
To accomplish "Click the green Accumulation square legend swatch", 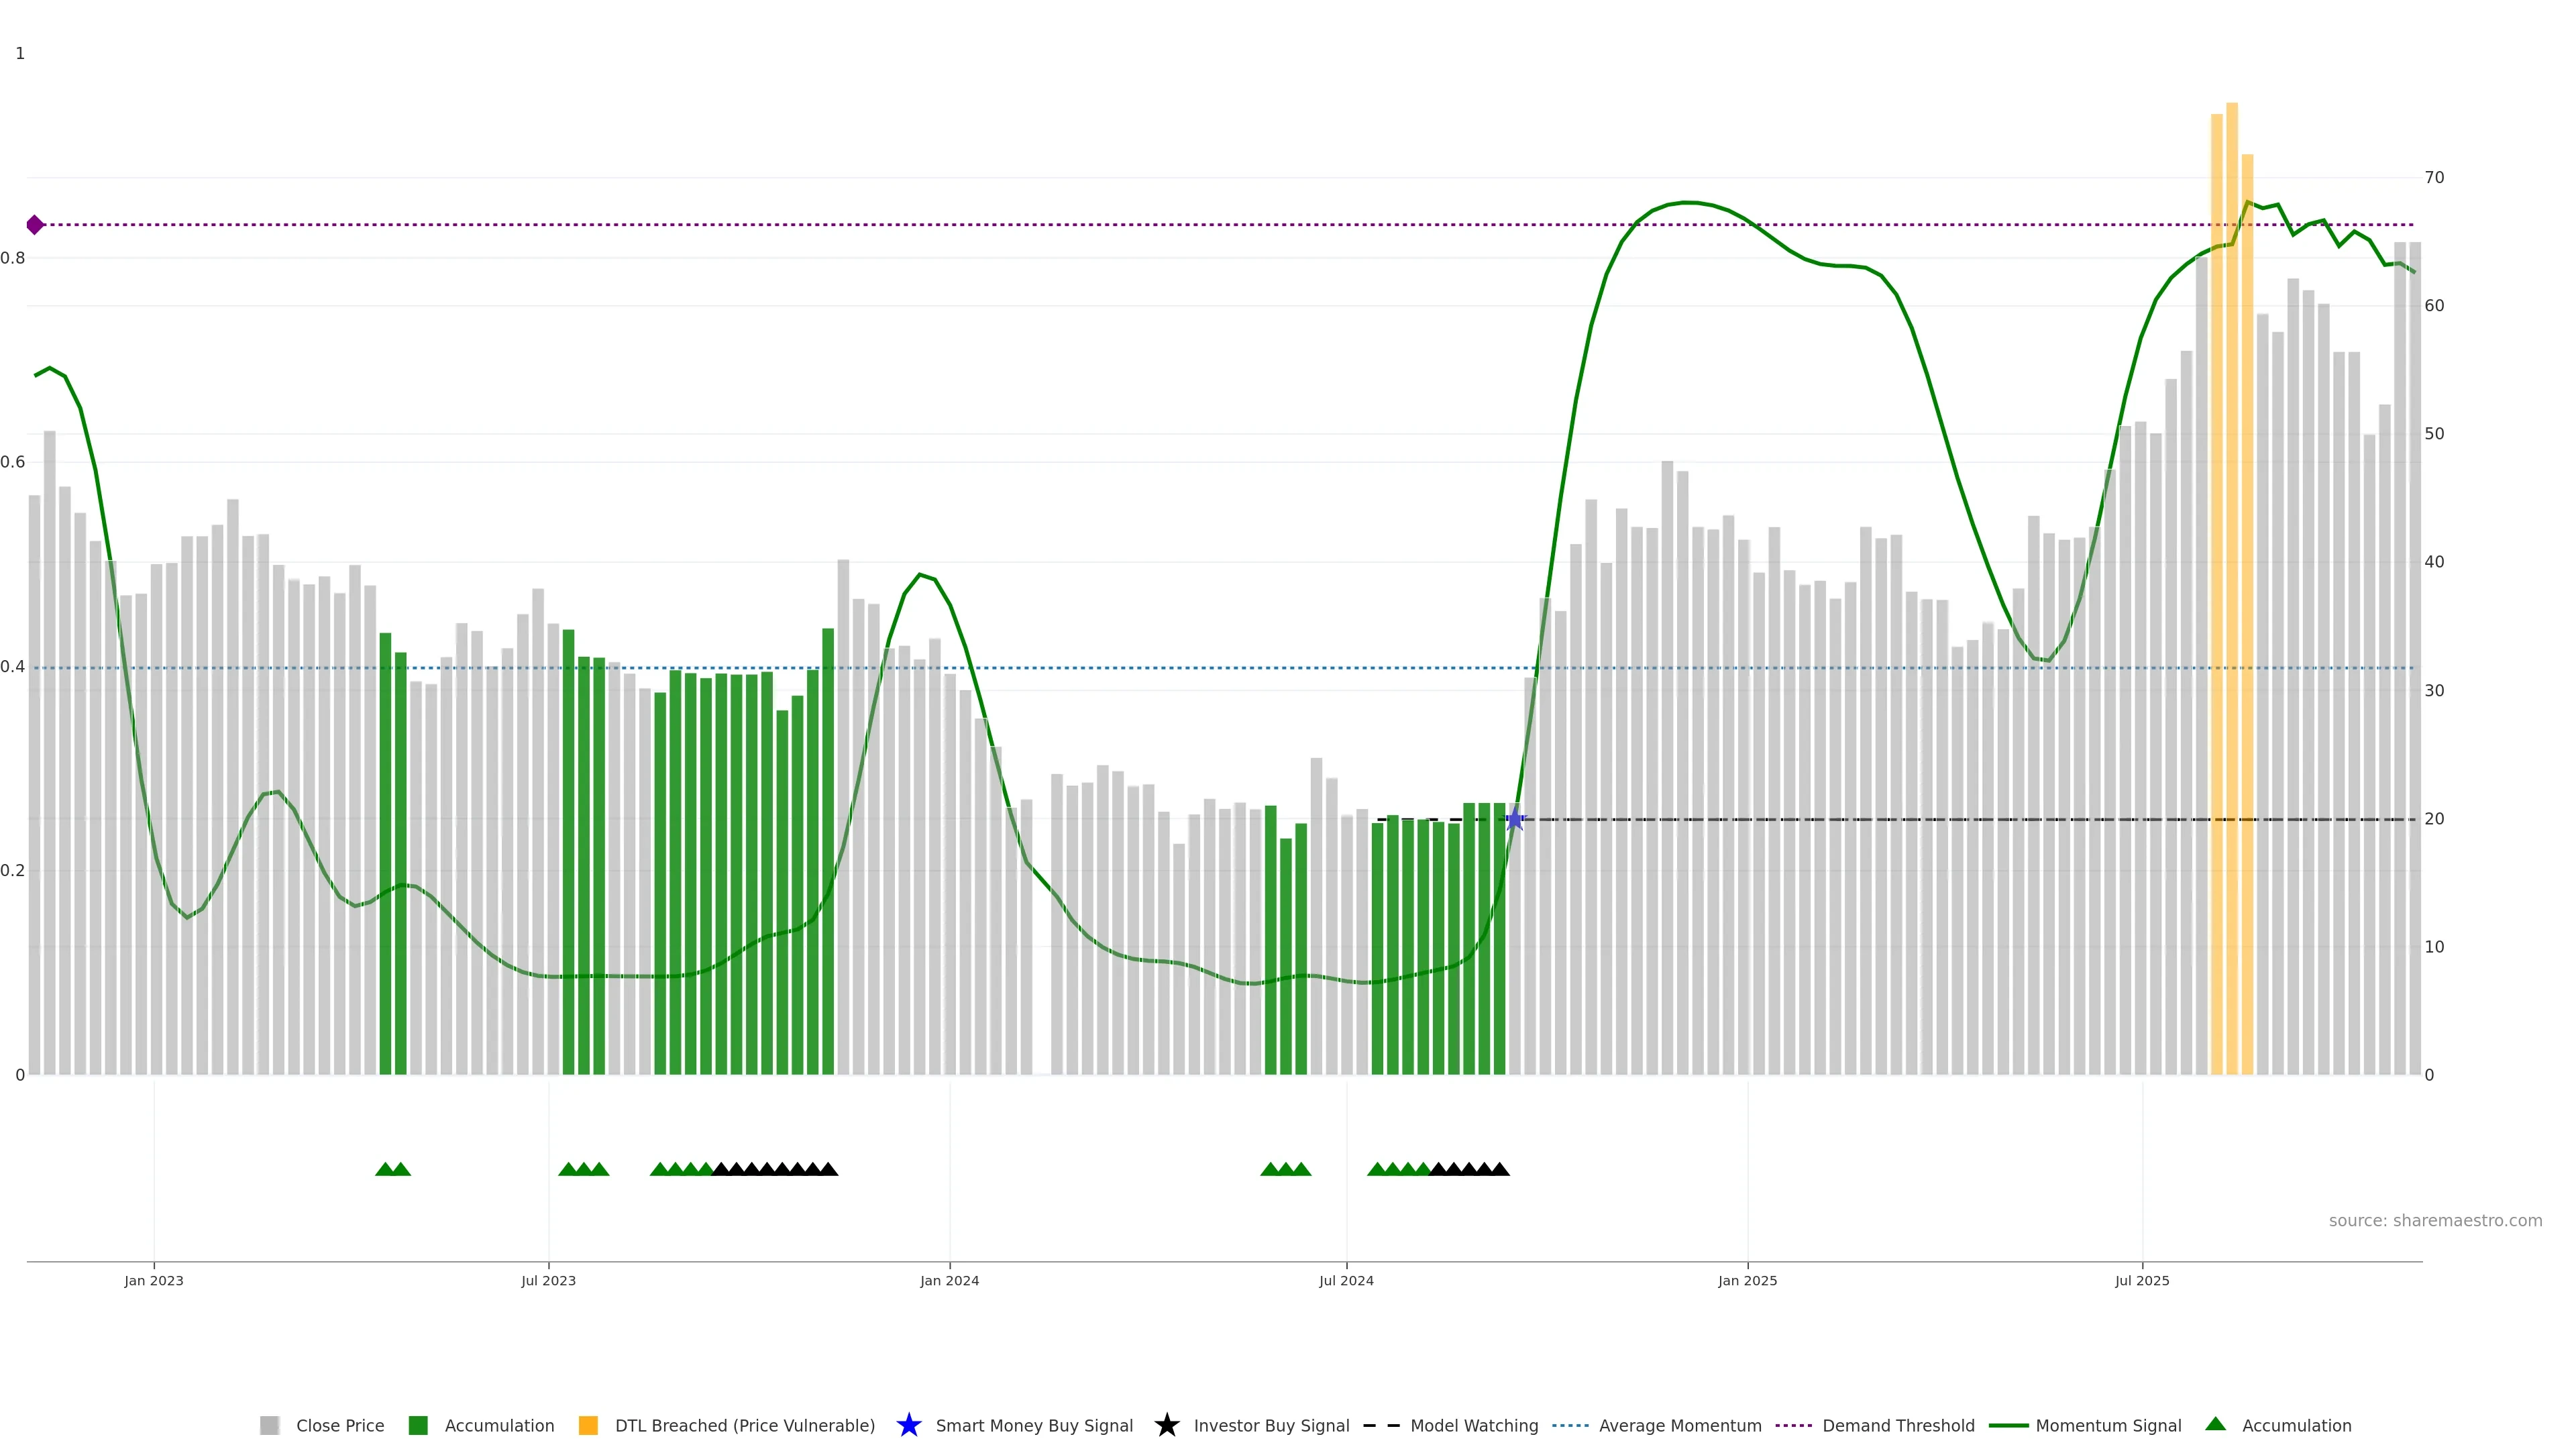I will click(x=418, y=1425).
